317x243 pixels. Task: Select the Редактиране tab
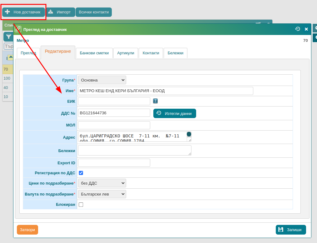click(58, 51)
